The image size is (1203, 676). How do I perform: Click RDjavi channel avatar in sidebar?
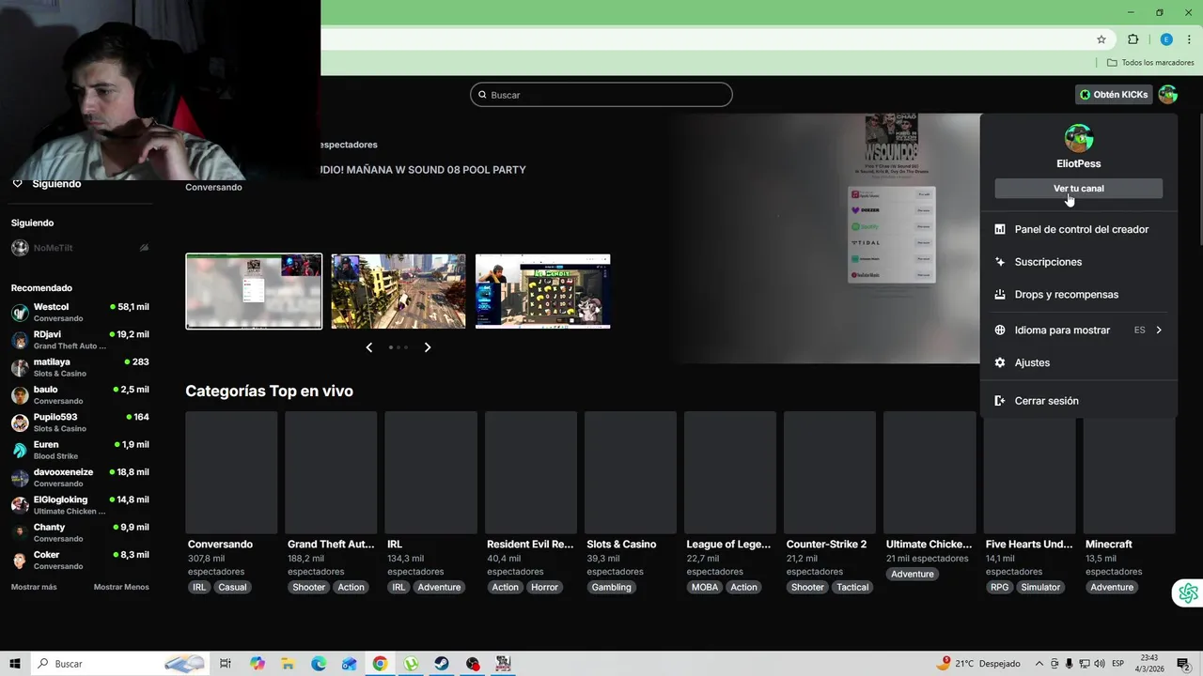pos(20,340)
